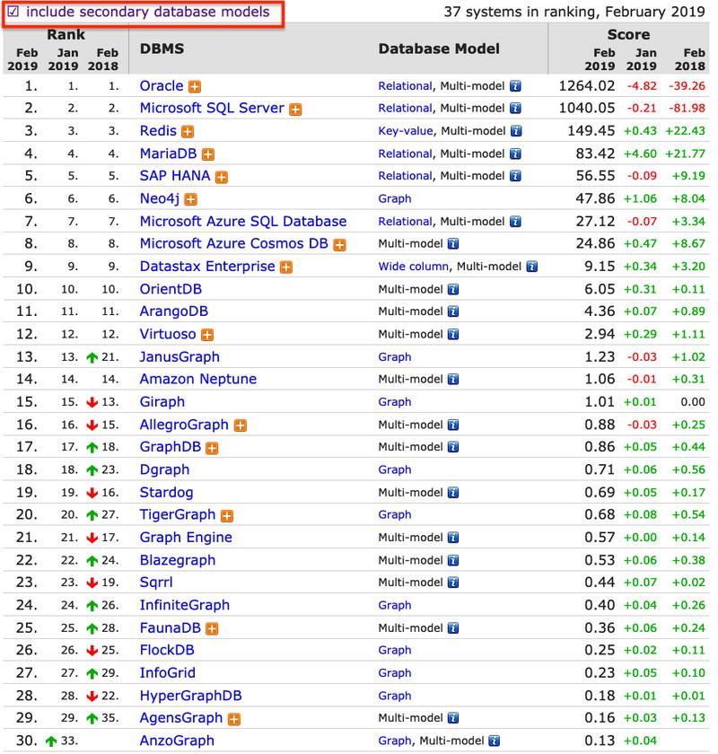Click the info icon in the OrientDB row
718x754 pixels.
(x=453, y=289)
